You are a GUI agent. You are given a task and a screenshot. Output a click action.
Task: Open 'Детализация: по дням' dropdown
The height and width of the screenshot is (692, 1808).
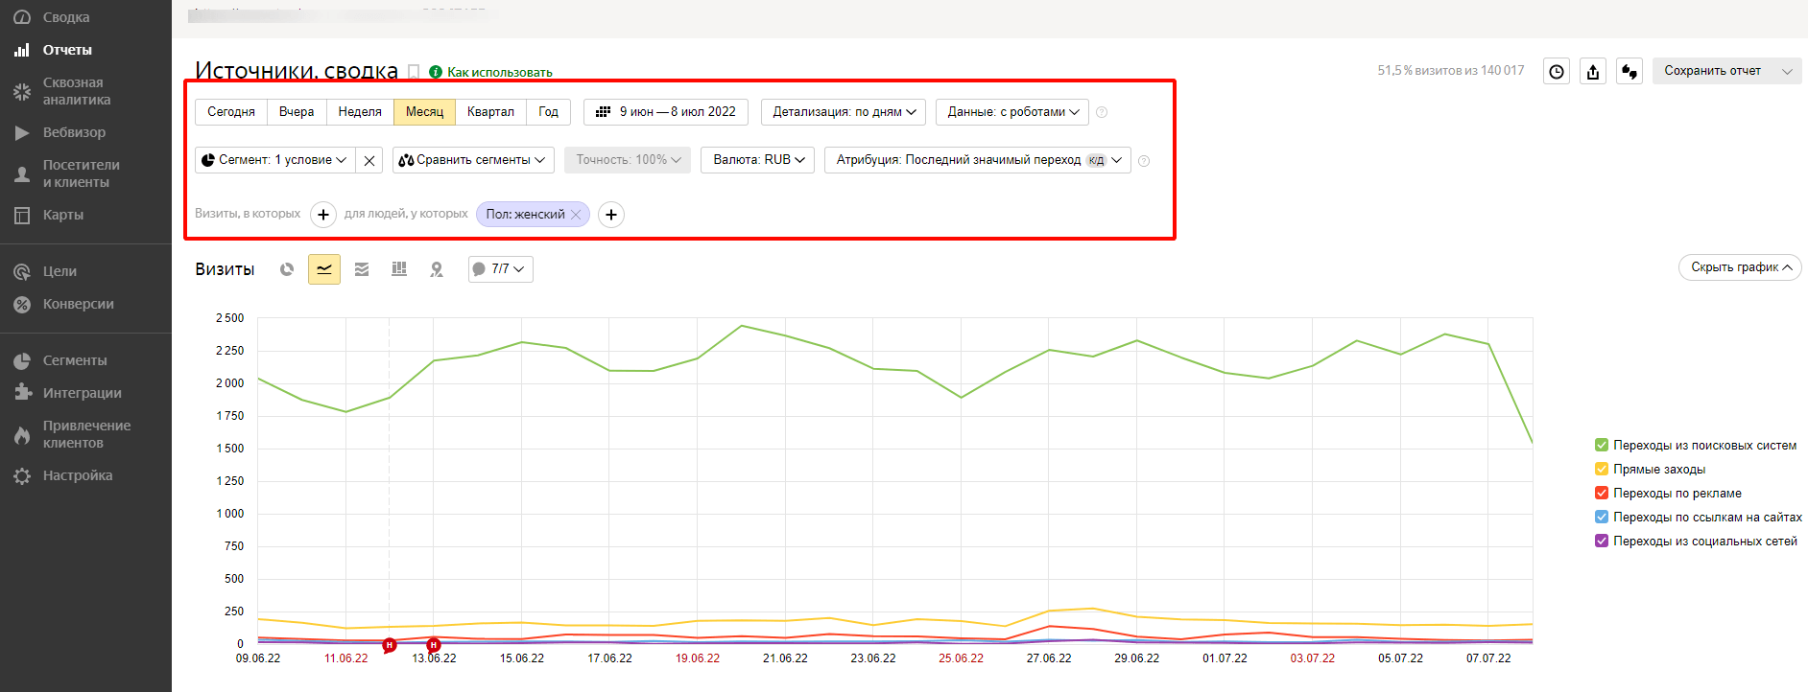[x=844, y=112]
